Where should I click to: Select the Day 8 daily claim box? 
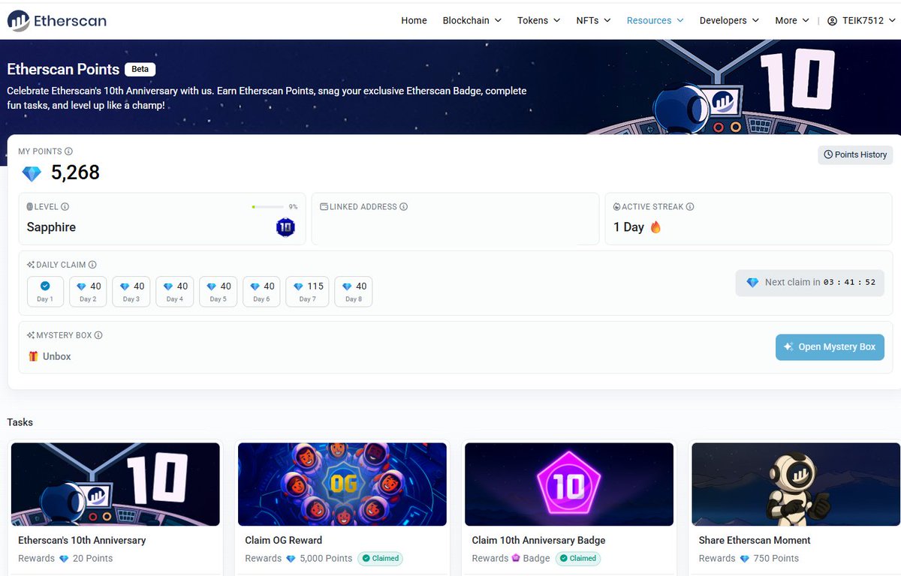tap(353, 292)
